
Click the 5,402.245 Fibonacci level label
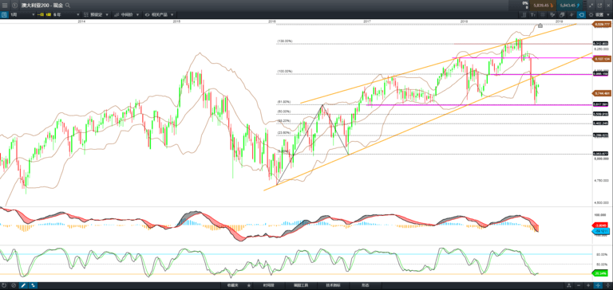[x=600, y=123]
